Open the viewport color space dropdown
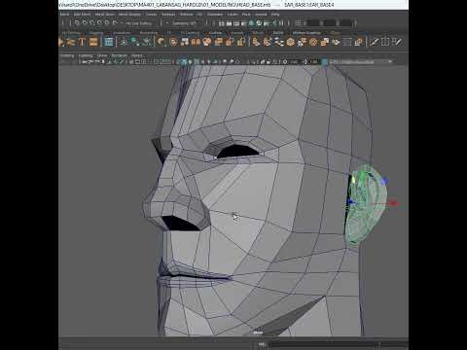The height and width of the screenshot is (350, 467). click(361, 61)
